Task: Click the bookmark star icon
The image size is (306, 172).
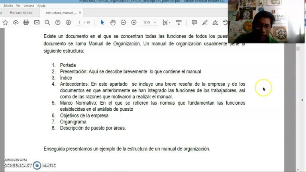Action: [x=5, y=23]
